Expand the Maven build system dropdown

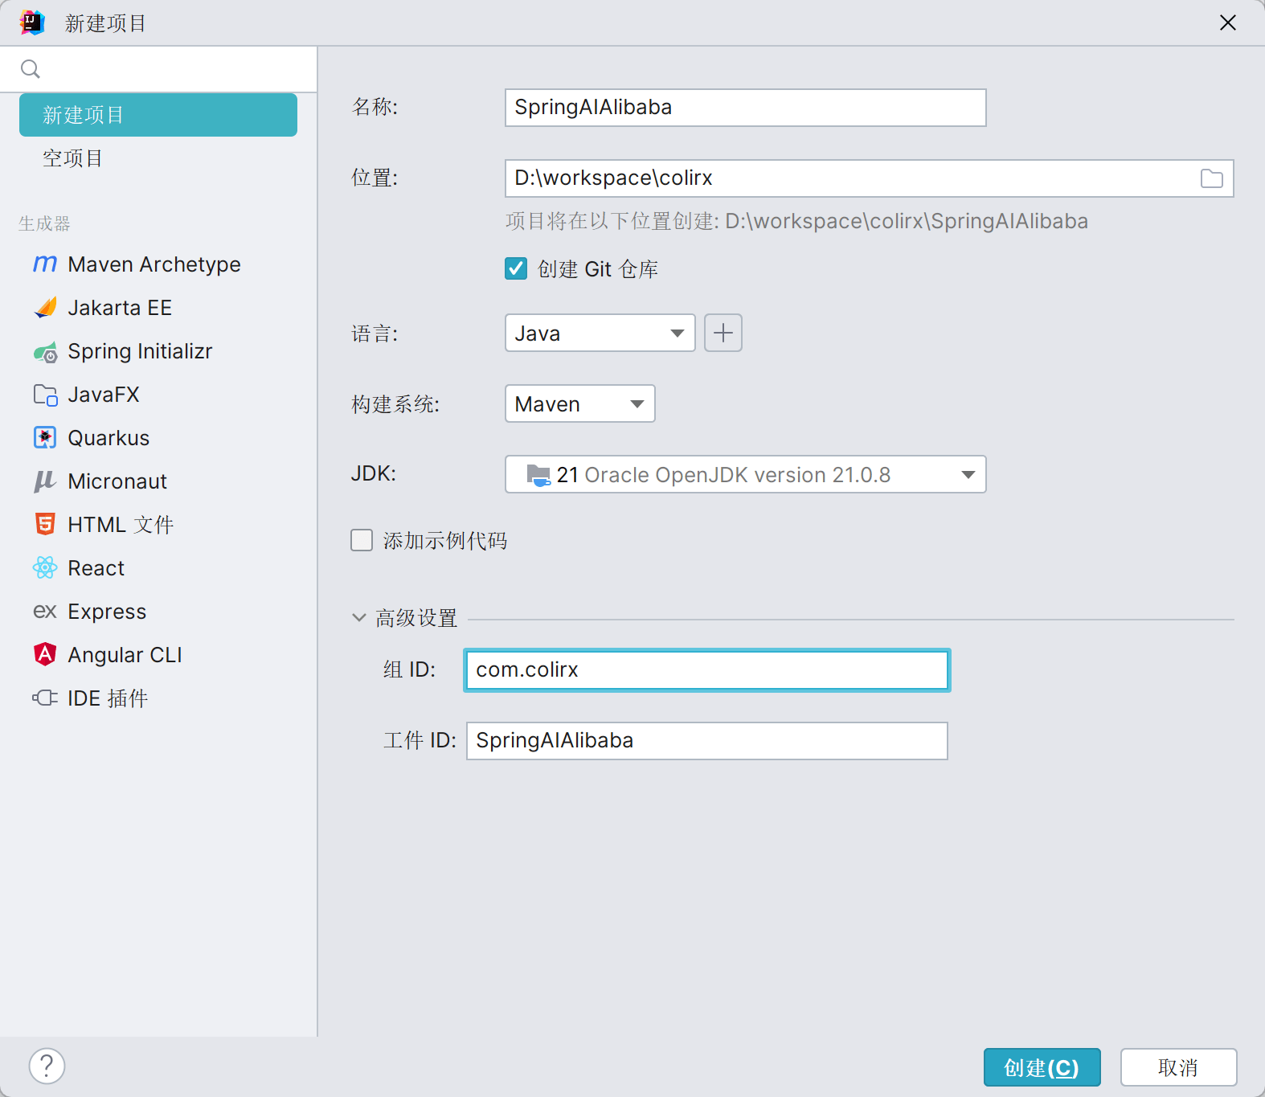(579, 403)
